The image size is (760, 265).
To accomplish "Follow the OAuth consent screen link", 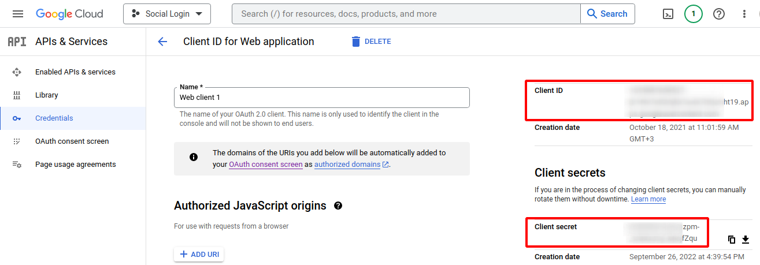I will click(x=266, y=165).
